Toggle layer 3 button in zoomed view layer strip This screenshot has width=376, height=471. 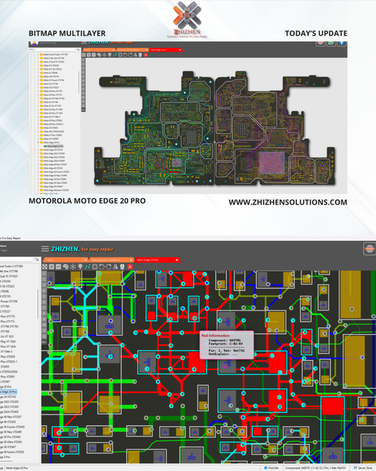pyautogui.click(x=44, y=285)
